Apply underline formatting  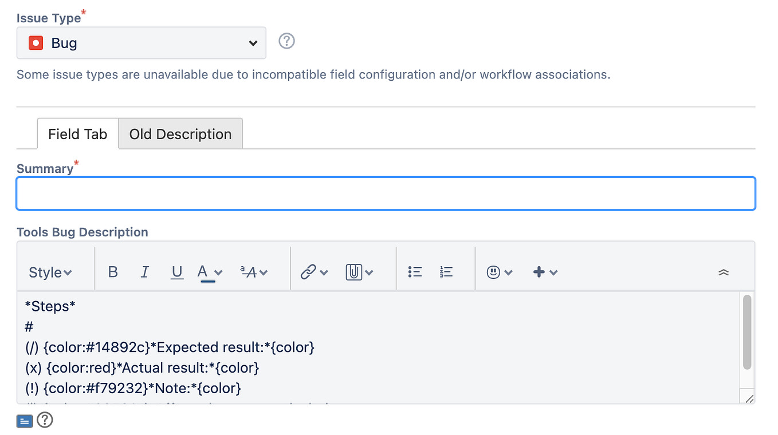tap(176, 272)
